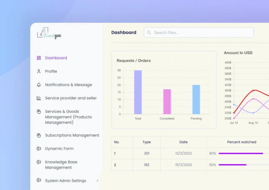Click the 80% watched progress bar

(241, 154)
